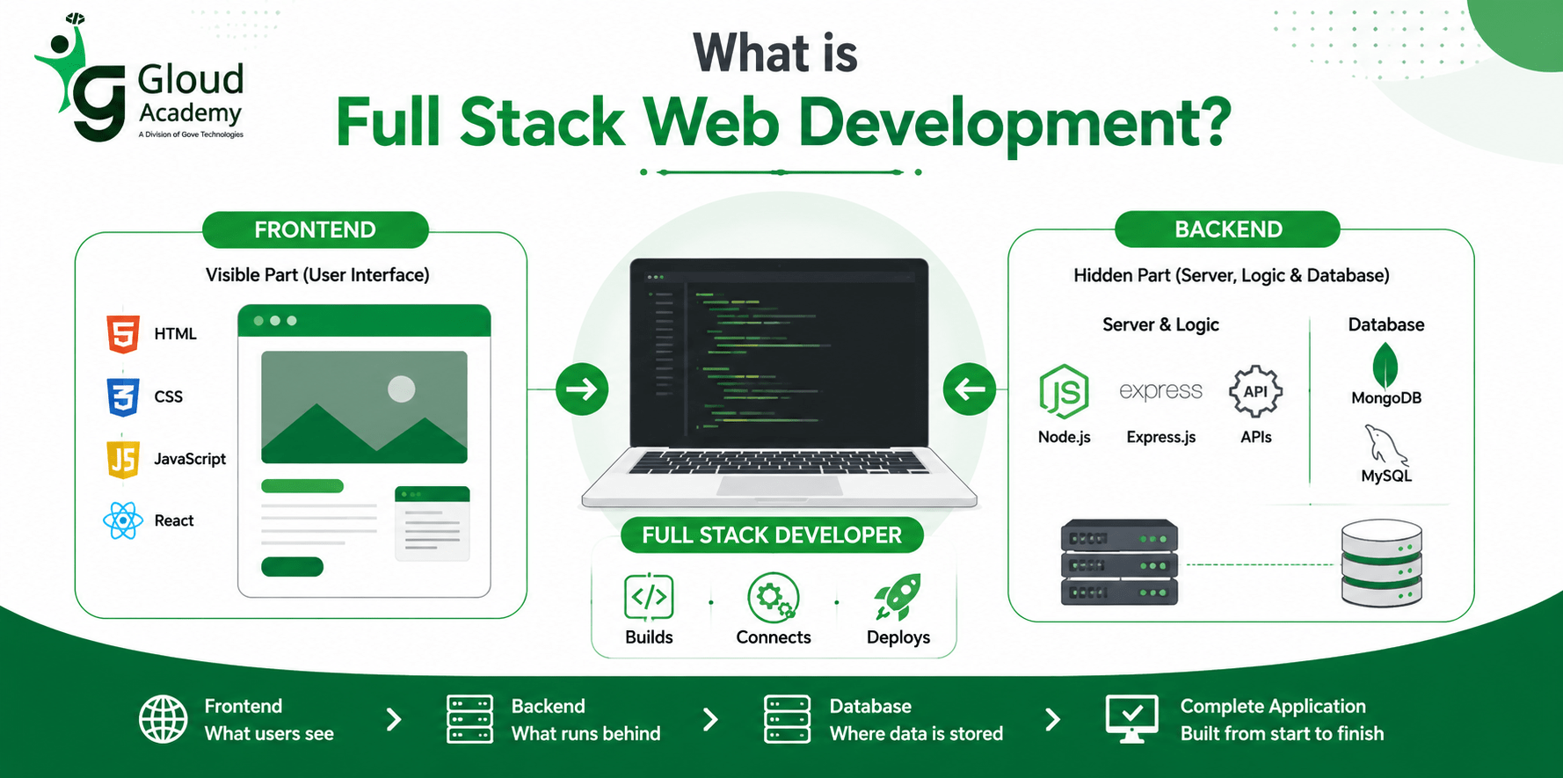Select the green Node.js hexagon icon
Screen dimensions: 1563x778
click(x=1064, y=391)
